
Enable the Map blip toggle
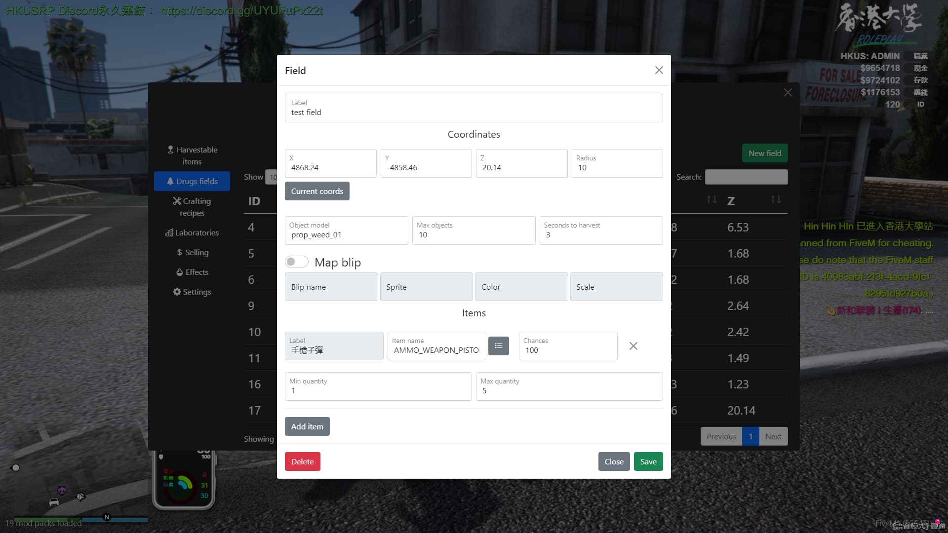(x=297, y=262)
